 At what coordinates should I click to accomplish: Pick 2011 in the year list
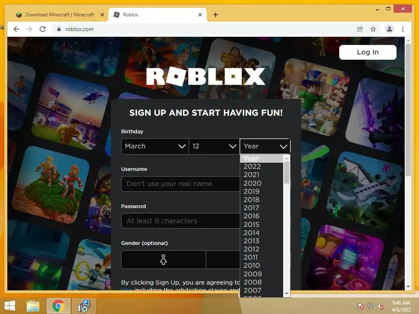click(261, 258)
